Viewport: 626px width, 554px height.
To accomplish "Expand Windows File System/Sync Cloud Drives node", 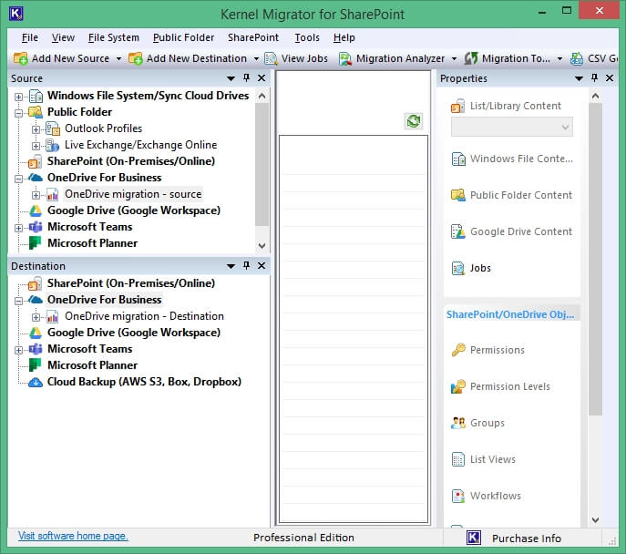I will click(18, 97).
